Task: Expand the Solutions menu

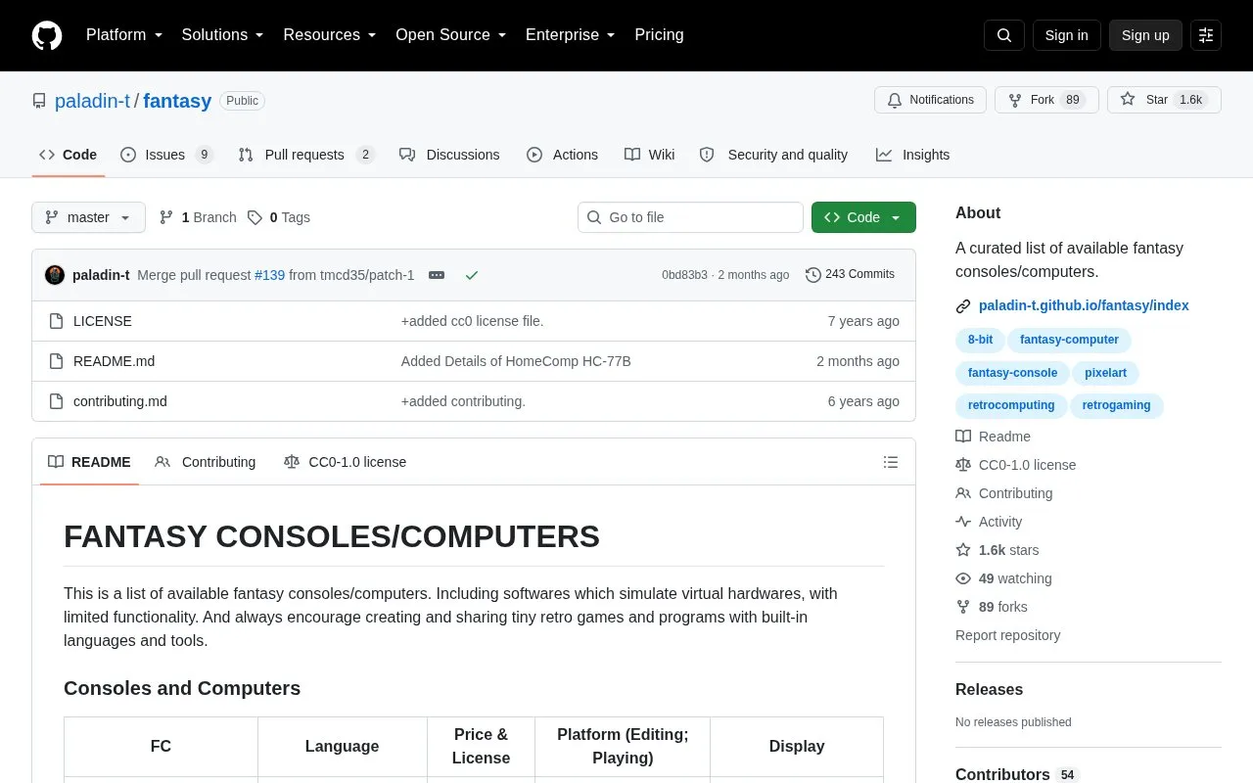Action: [223, 35]
